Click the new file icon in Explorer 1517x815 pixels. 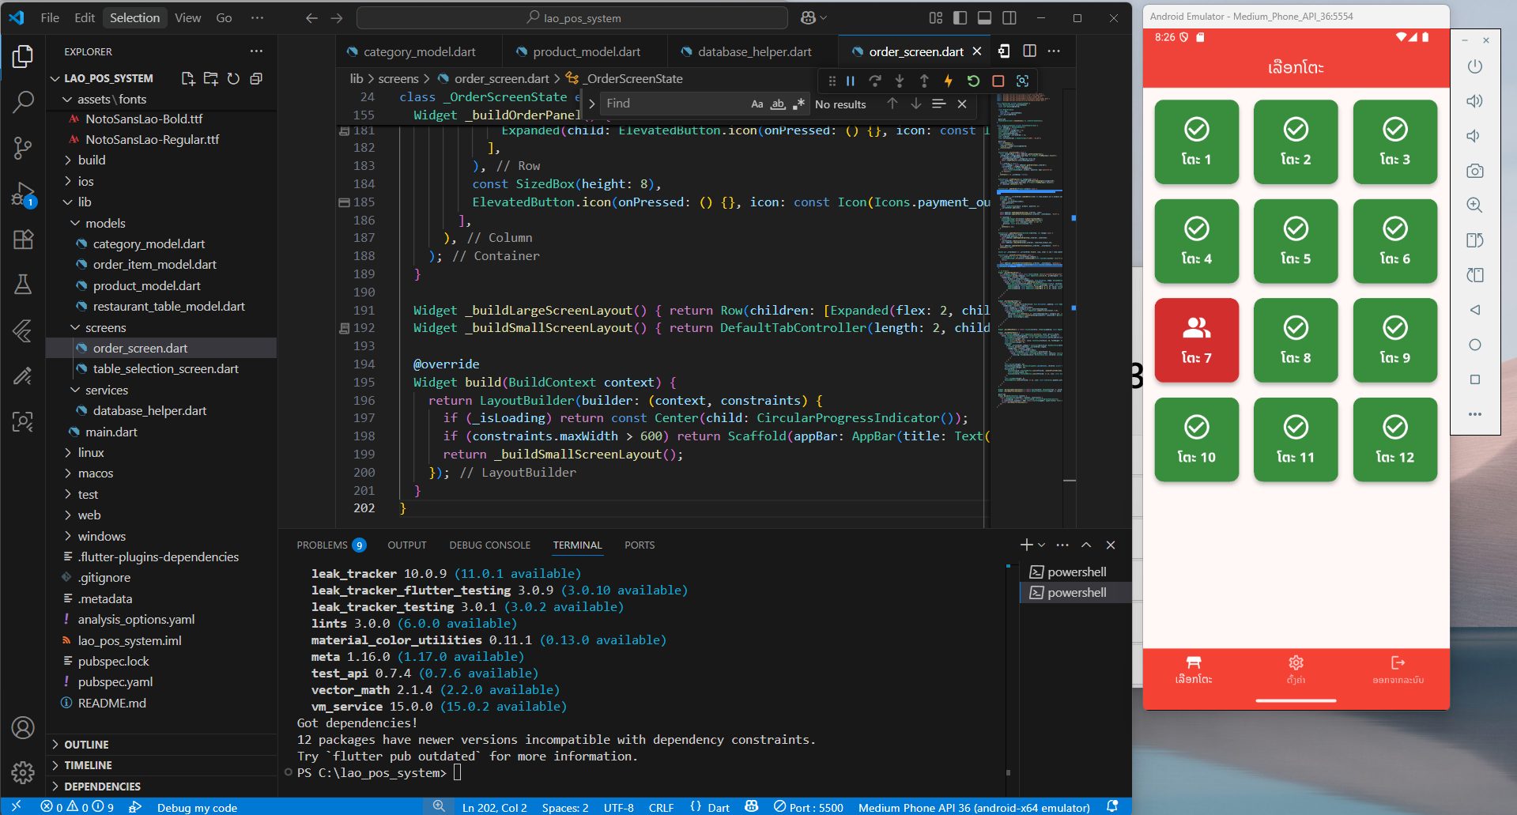tap(187, 78)
